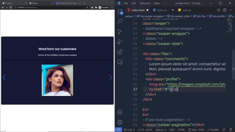Screen dimensions: 235x132
Task: Switch to the index.html editor tab
Action: 138,10
